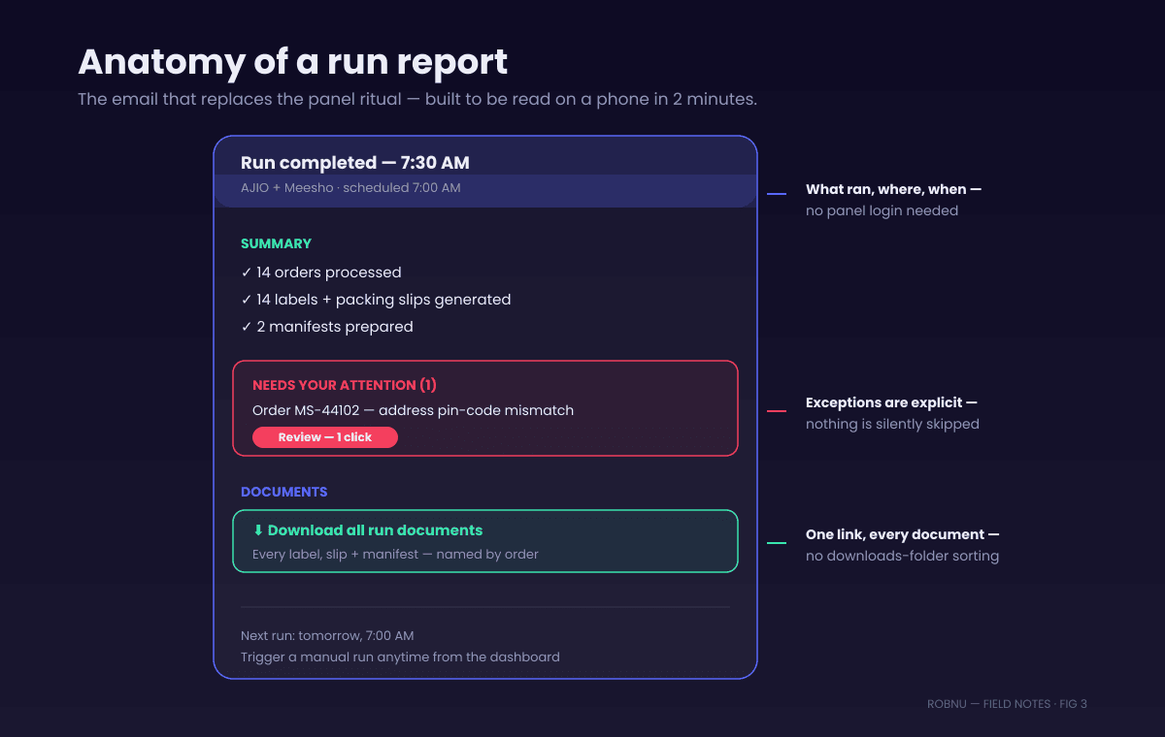Select the Run completed — 7:30 AM header

pyautogui.click(x=355, y=163)
